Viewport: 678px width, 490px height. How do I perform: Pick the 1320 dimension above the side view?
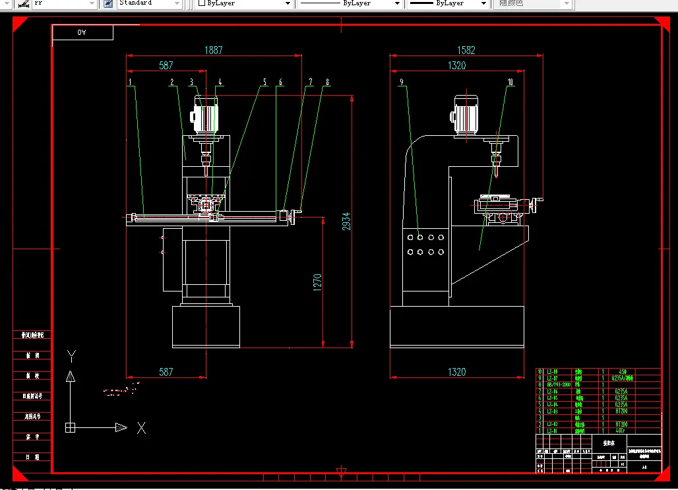point(456,65)
